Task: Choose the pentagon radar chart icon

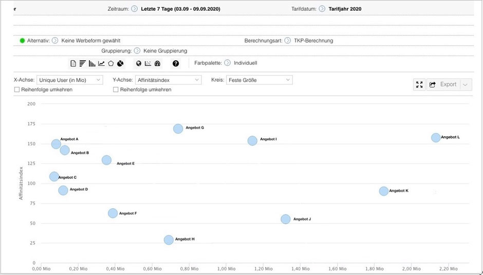Action: coord(110,64)
